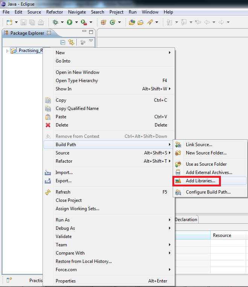Choose Link Source... in submenu
The image size is (248, 287).
click(210, 145)
